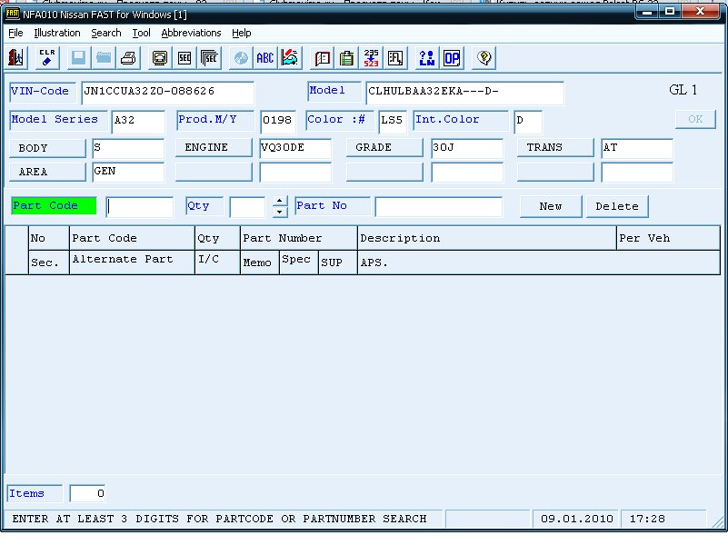This screenshot has height=545, width=728.
Task: Click the 235/523 number swap icon
Action: point(371,58)
